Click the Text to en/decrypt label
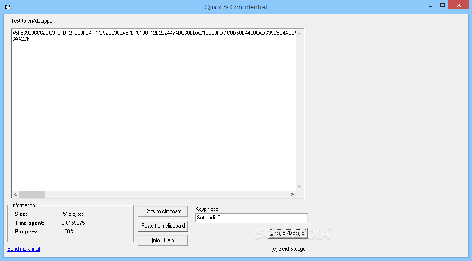Image resolution: width=472 pixels, height=261 pixels. (32, 21)
